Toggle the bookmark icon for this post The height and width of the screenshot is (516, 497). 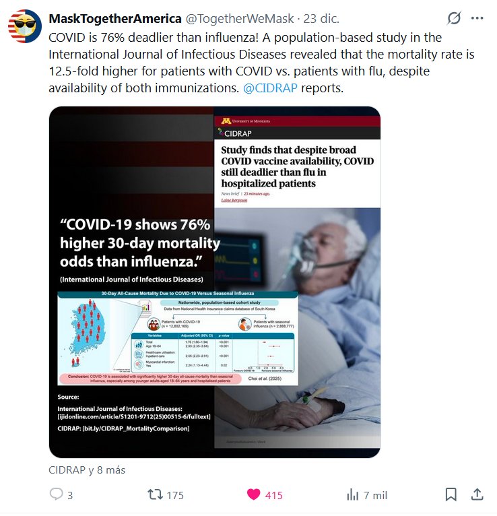(451, 494)
